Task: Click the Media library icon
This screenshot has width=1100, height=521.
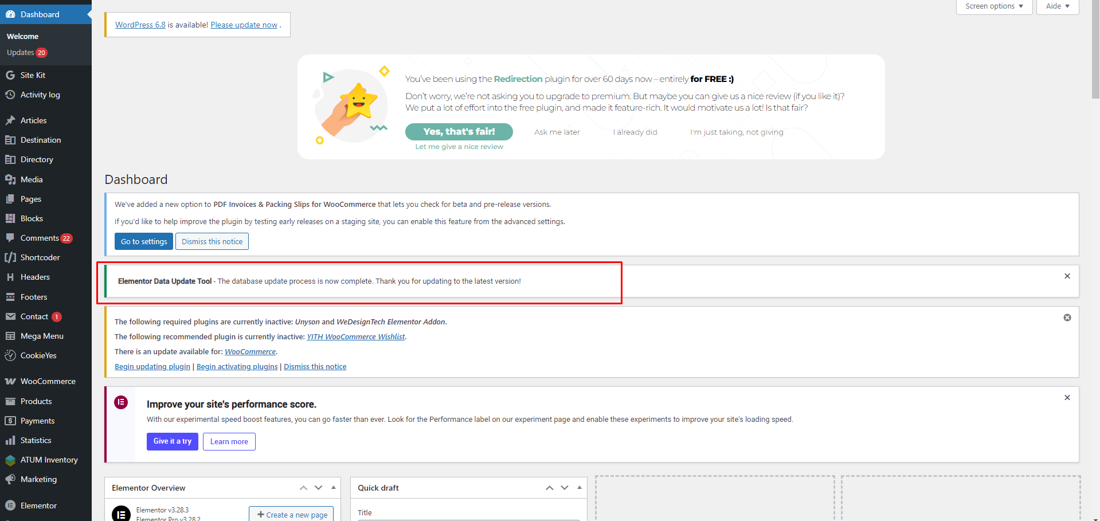Action: (10, 179)
